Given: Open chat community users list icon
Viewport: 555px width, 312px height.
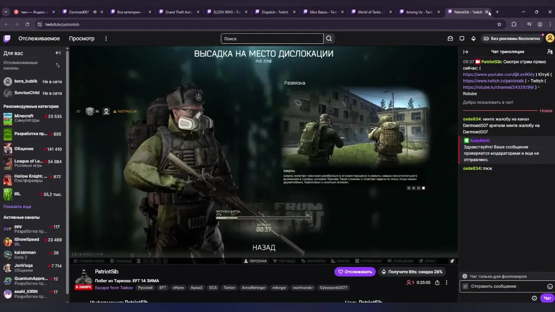Looking at the screenshot, I should click(550, 52).
